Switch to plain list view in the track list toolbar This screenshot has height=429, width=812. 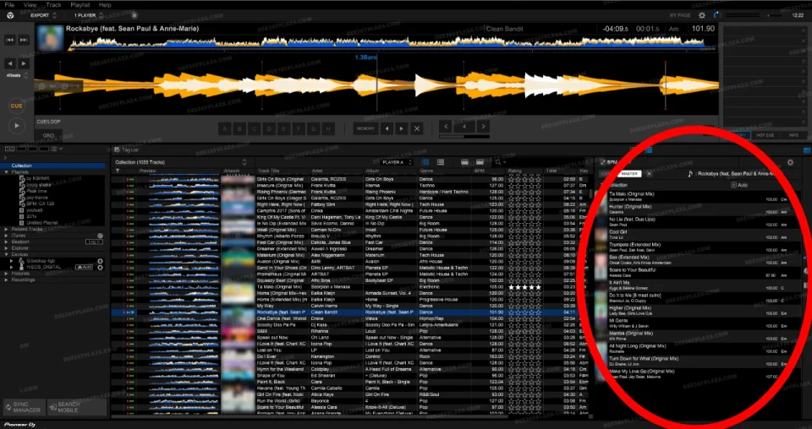[440, 162]
